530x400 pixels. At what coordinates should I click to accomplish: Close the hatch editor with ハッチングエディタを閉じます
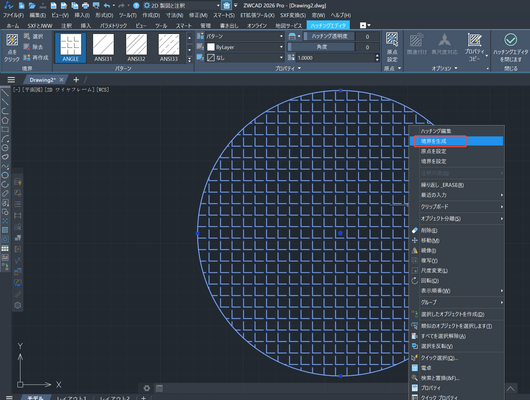[x=511, y=40]
